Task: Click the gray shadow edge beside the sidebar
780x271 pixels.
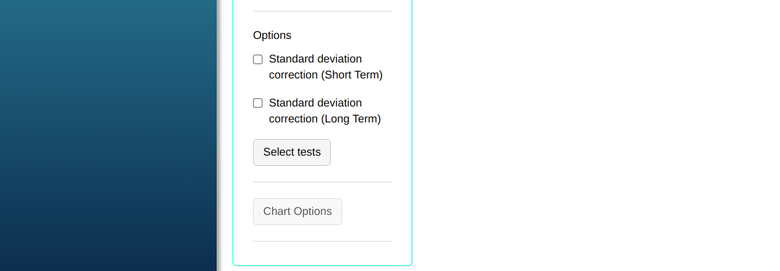Action: 219,135
